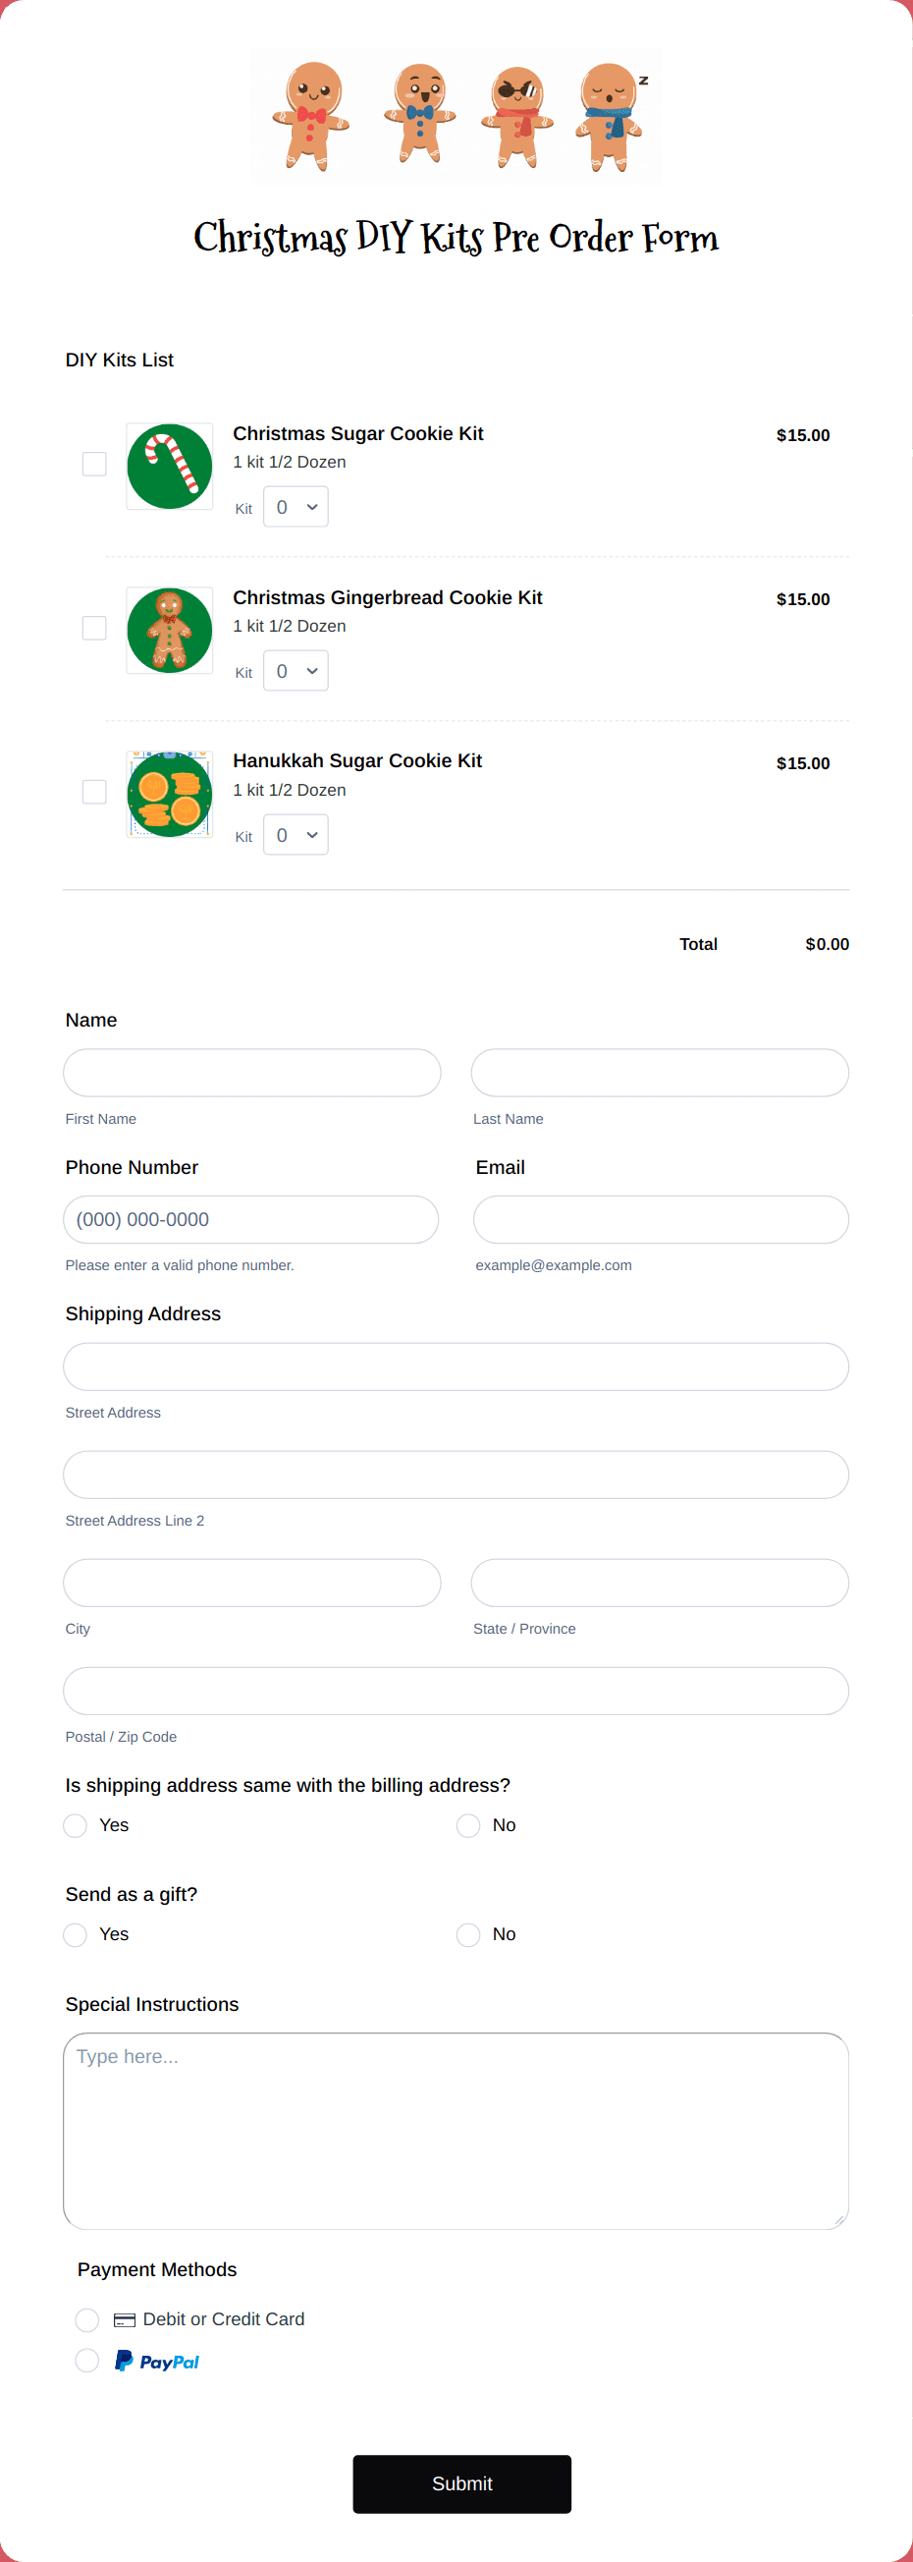Open the Sugar Cookie Kit quantity dropdown
913x2562 pixels.
coord(296,507)
